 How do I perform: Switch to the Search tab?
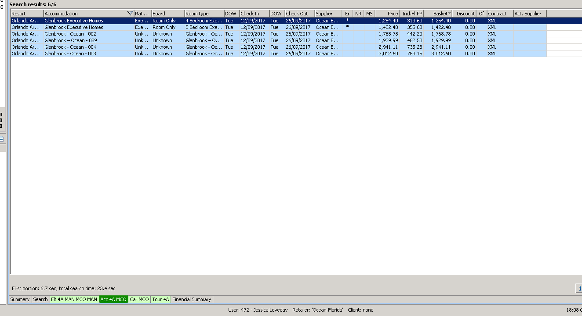tap(40, 299)
